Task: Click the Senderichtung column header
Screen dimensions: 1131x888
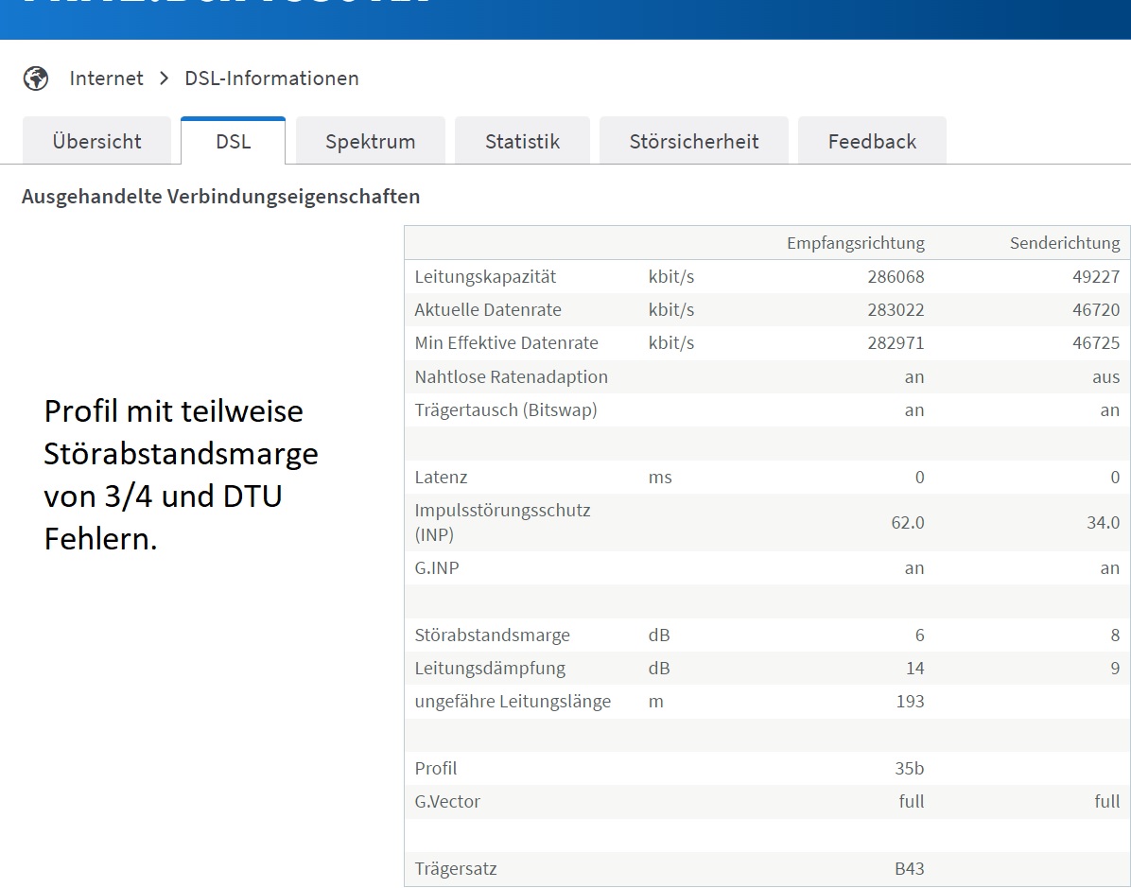Action: coord(1065,243)
